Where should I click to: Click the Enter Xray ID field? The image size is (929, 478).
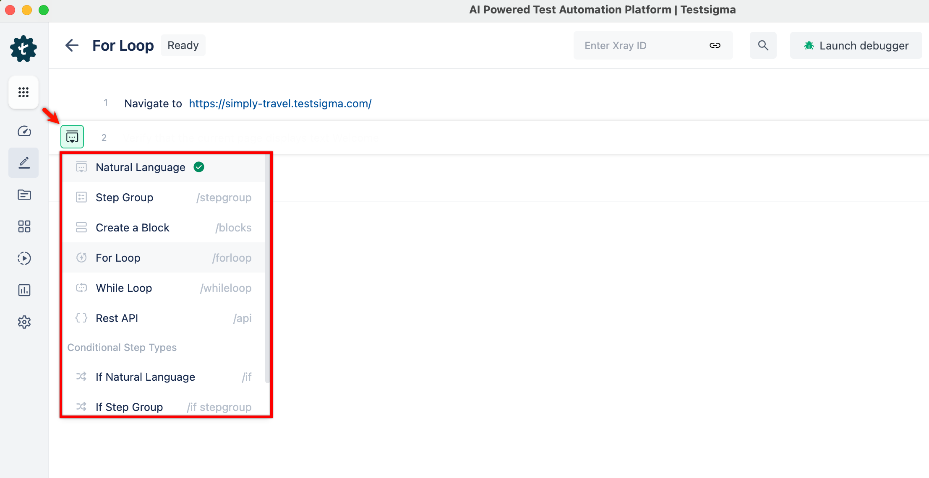pyautogui.click(x=653, y=45)
